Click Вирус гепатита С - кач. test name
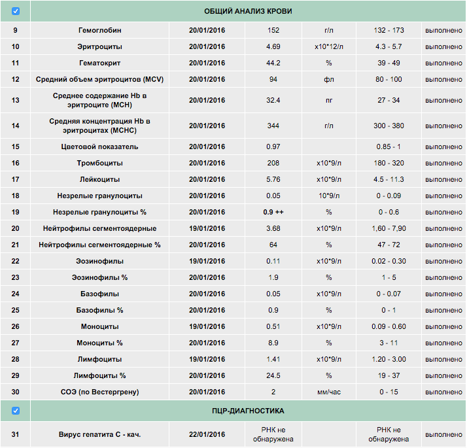 100,435
